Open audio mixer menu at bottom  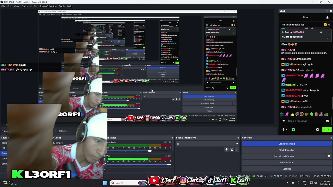pos(110,170)
